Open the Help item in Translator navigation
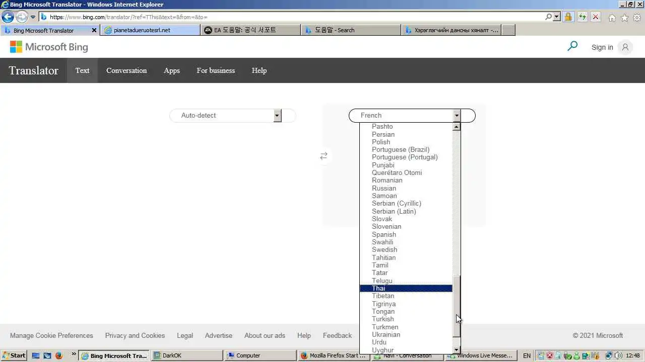Viewport: 645px width, 362px height. [259, 71]
